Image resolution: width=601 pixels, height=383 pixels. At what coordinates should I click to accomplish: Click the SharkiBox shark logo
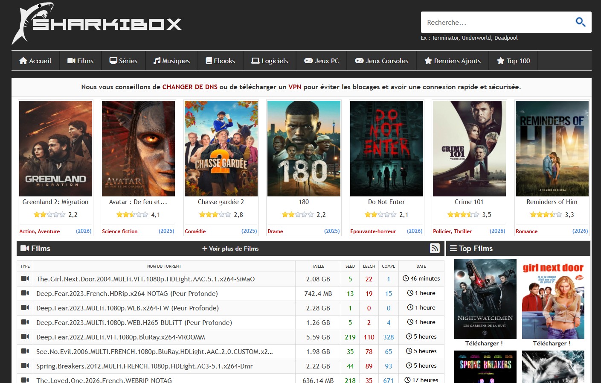coord(97,23)
